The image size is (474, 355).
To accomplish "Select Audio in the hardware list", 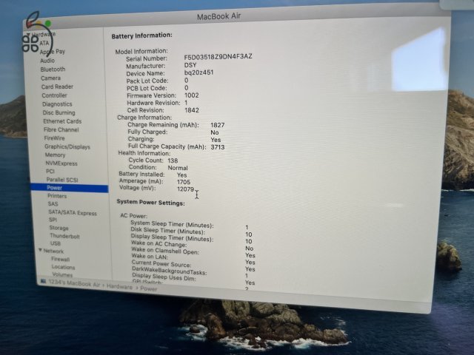I will point(47,61).
